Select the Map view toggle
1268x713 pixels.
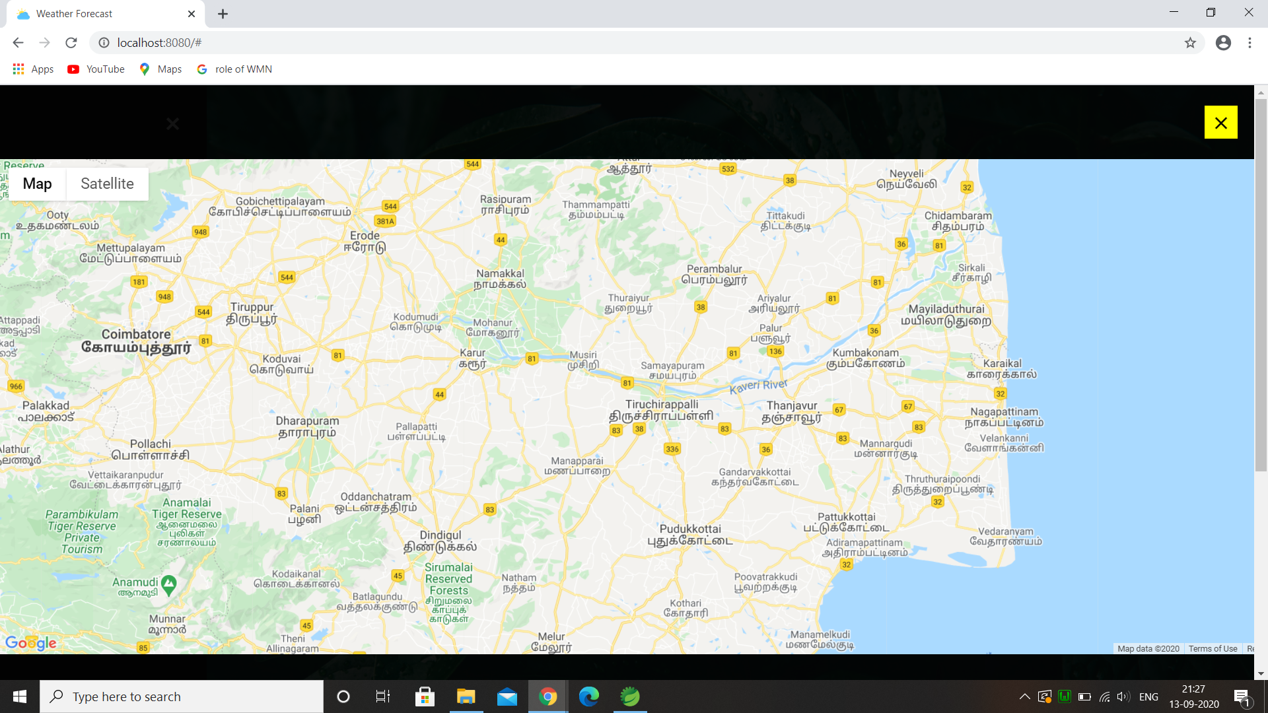click(x=37, y=184)
